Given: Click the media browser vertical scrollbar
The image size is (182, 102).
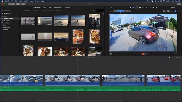Looking at the screenshot, I should (x=104, y=14).
